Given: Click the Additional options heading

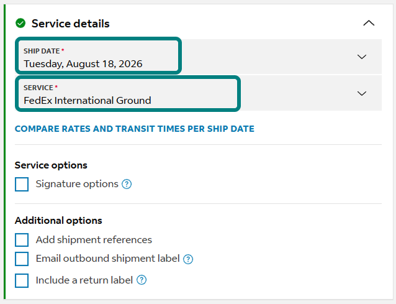Looking at the screenshot, I should tap(58, 221).
